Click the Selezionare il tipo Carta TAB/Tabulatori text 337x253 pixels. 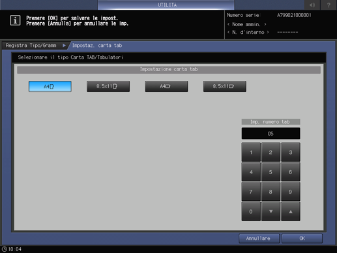[70, 57]
